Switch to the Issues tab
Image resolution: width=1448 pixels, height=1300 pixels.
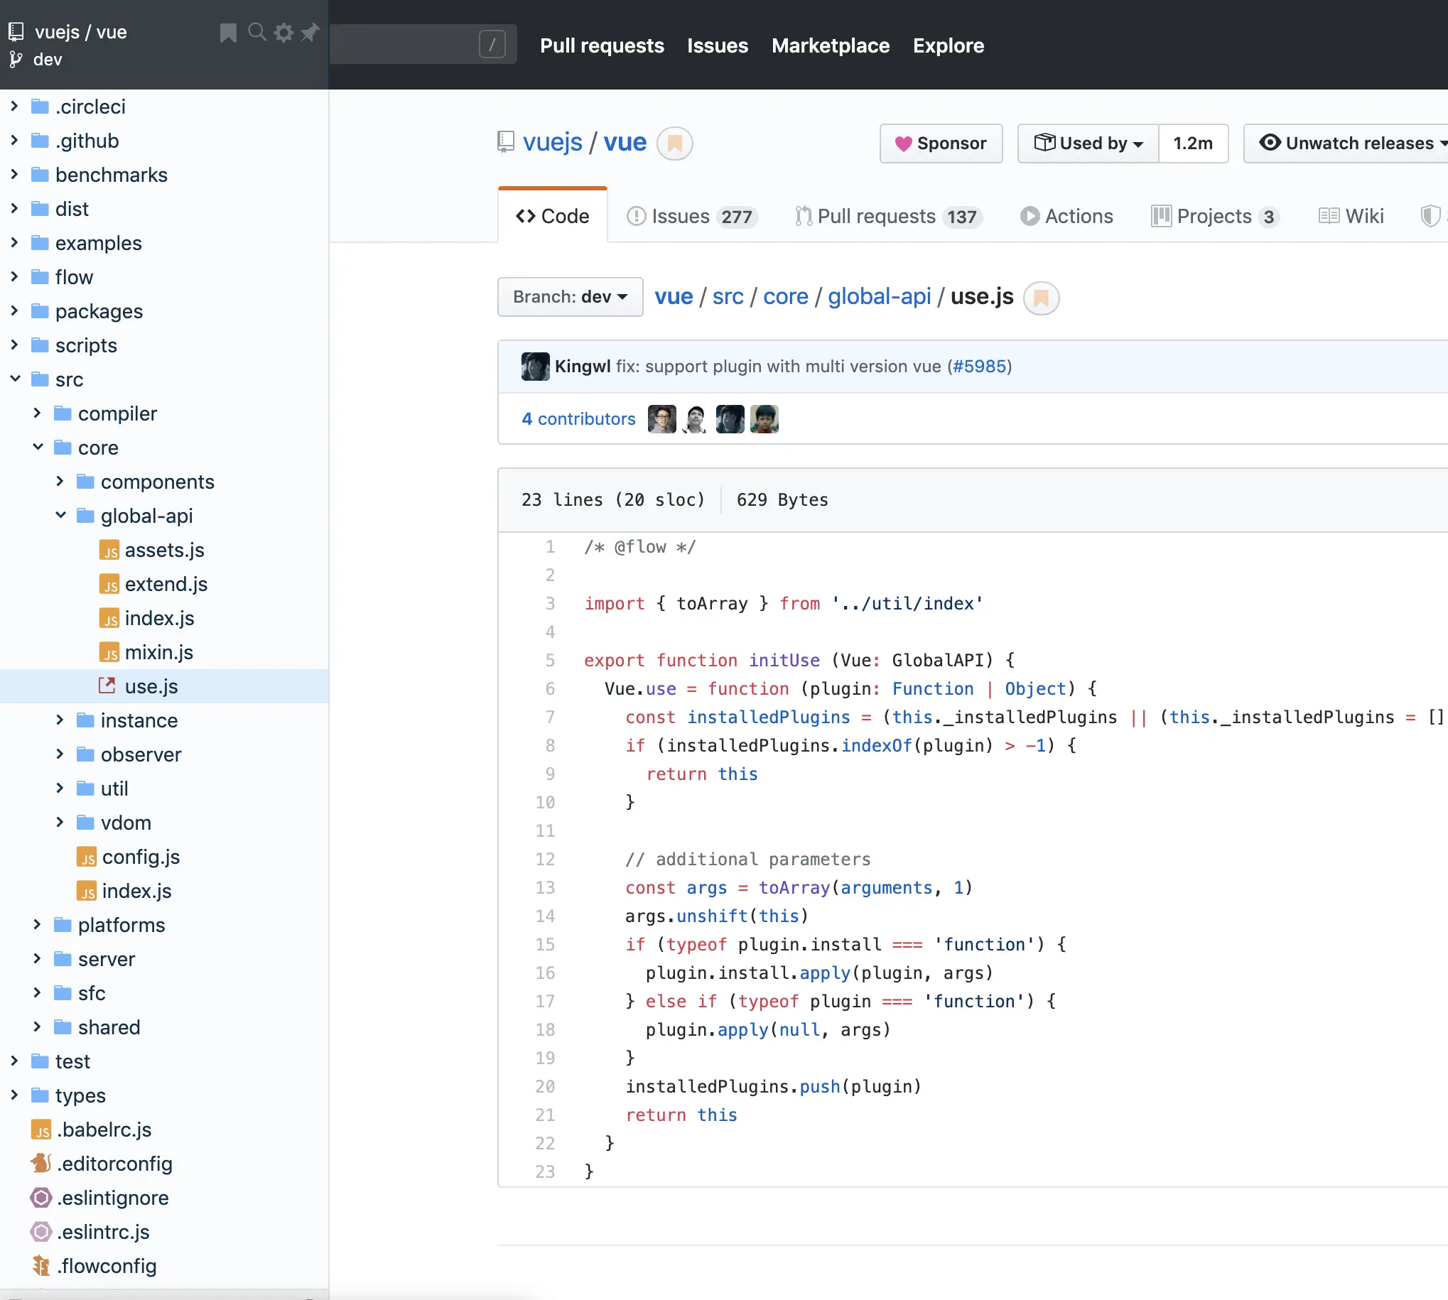[x=689, y=217]
